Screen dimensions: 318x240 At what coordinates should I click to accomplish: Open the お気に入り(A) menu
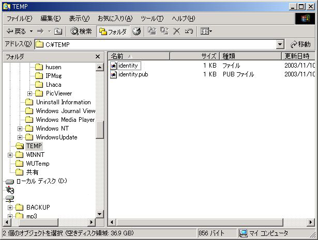(x=115, y=19)
